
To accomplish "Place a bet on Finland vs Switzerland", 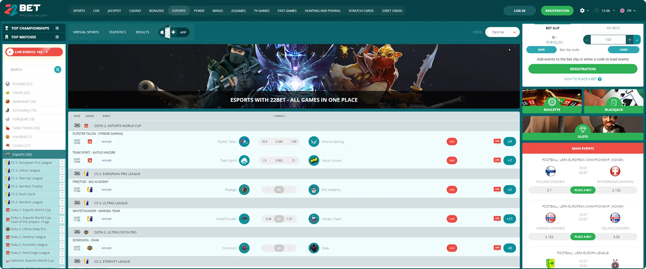I will click(x=583, y=190).
